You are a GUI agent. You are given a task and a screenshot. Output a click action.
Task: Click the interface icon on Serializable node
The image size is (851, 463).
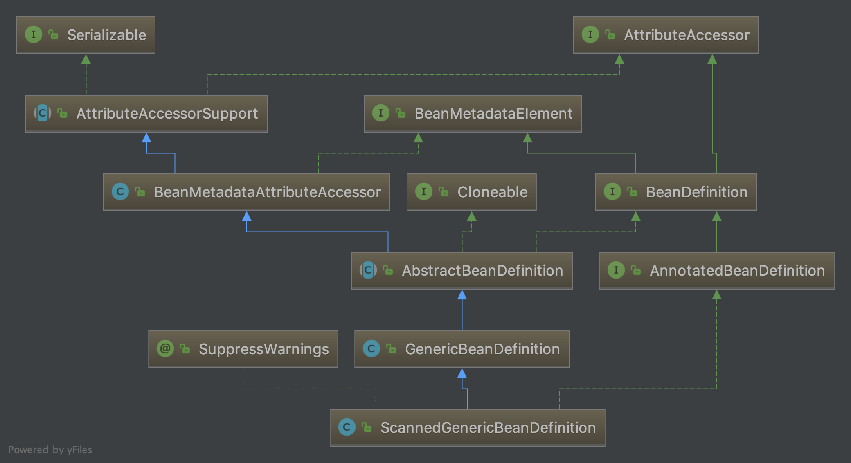pos(34,34)
